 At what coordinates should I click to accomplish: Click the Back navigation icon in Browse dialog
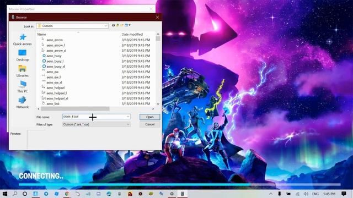113,25
